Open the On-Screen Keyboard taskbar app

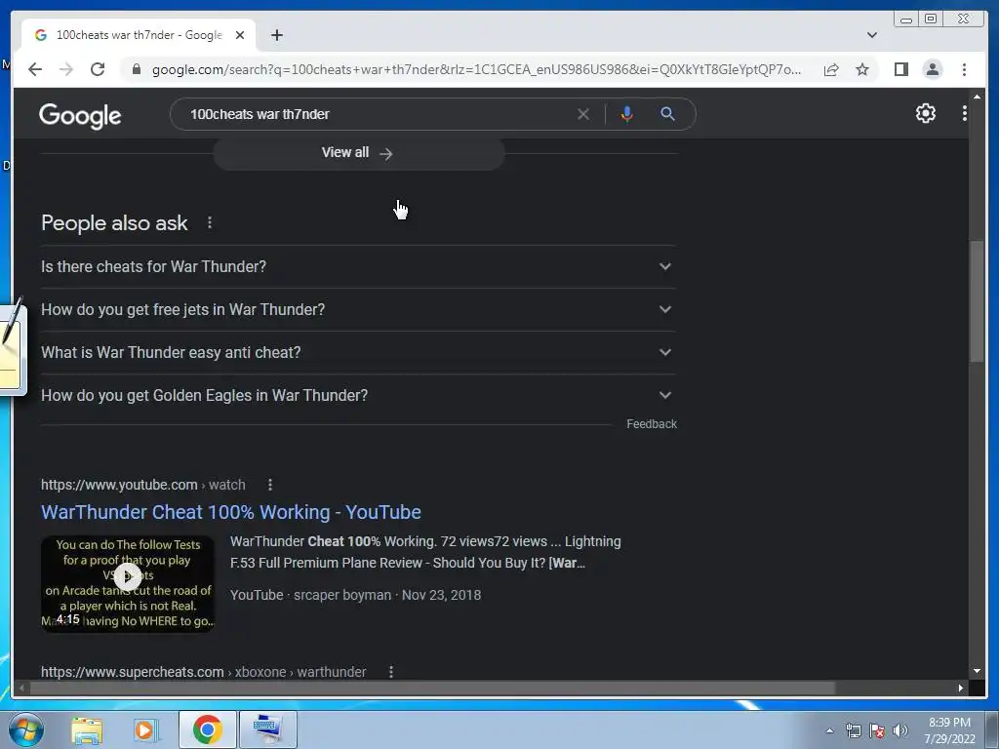267,729
